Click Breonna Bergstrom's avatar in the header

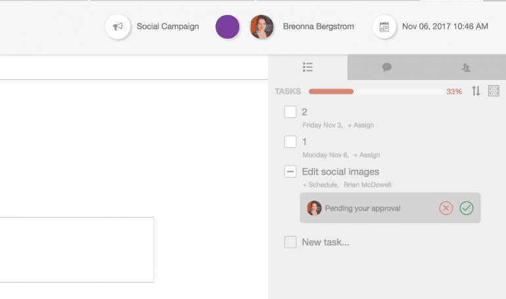coord(262,27)
